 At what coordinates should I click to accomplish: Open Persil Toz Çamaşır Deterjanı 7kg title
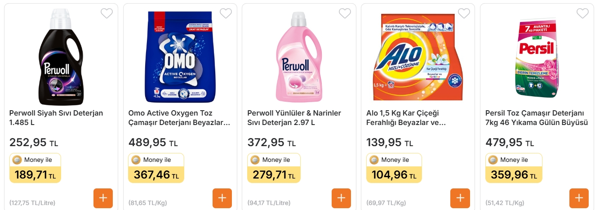537,118
